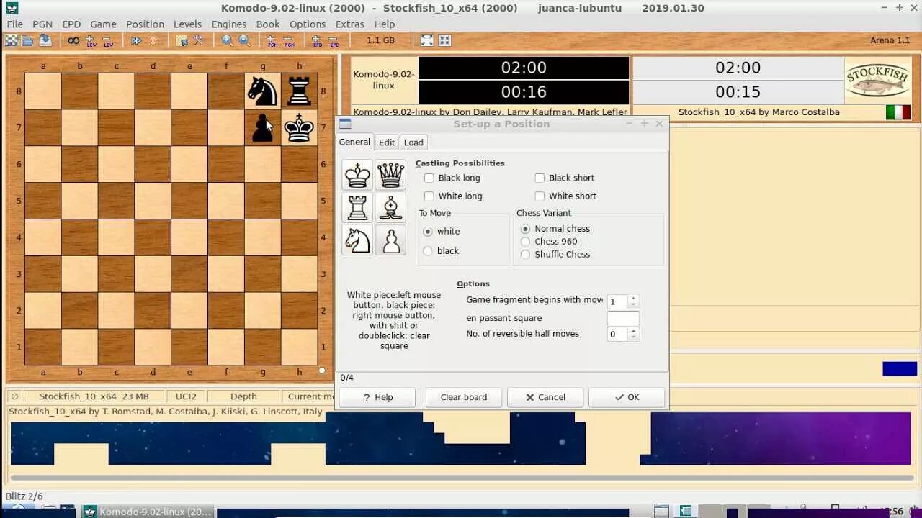The width and height of the screenshot is (922, 518).
Task: Open the Extras menu
Action: point(349,24)
